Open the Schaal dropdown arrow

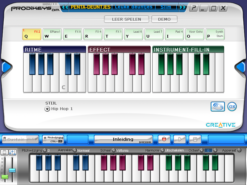[114, 150]
